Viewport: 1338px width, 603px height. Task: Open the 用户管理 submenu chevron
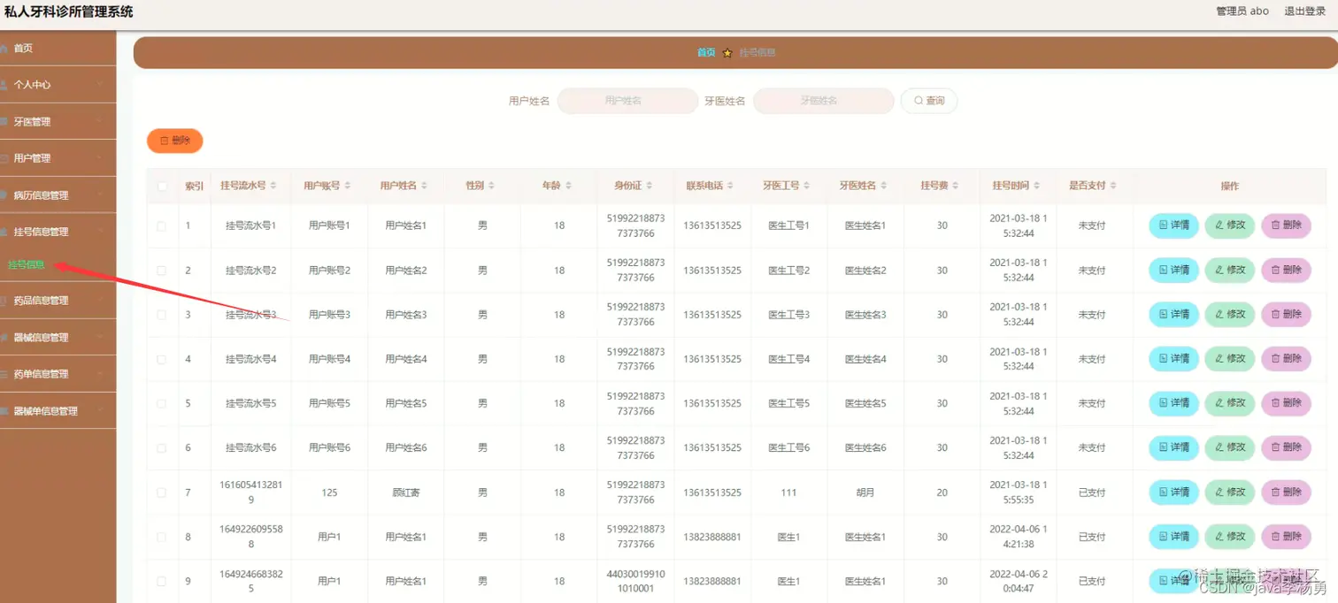coord(101,158)
